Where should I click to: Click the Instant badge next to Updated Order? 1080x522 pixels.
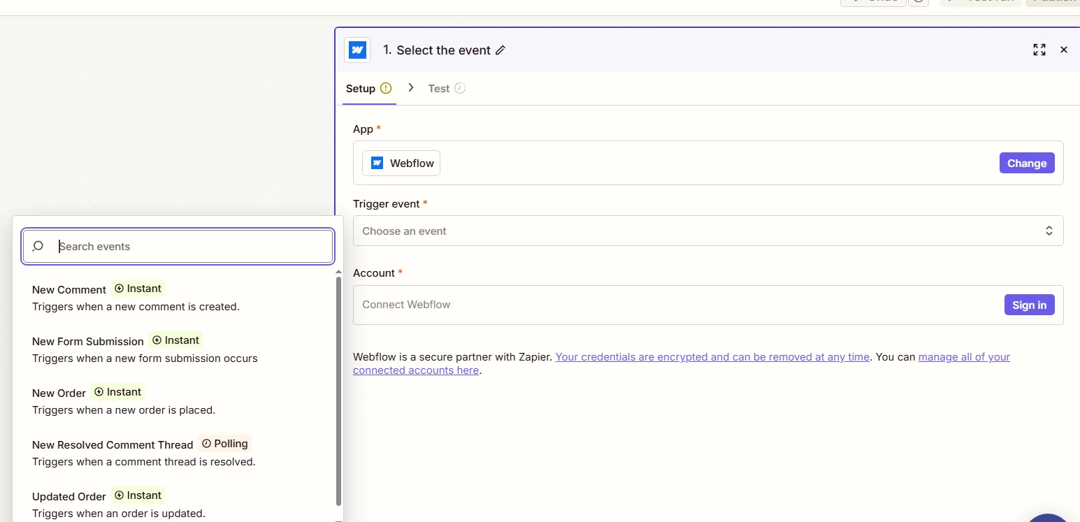(138, 495)
